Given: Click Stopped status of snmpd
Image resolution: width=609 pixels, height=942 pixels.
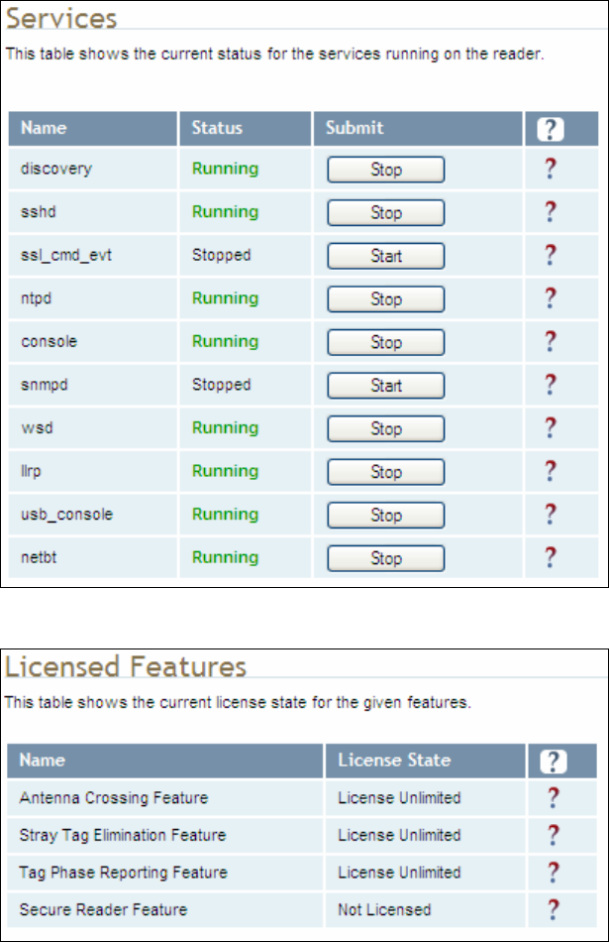Looking at the screenshot, I should pyautogui.click(x=222, y=385).
